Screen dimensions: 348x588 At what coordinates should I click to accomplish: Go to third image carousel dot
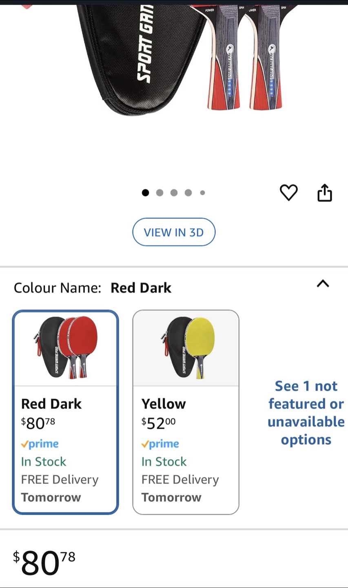[174, 193]
